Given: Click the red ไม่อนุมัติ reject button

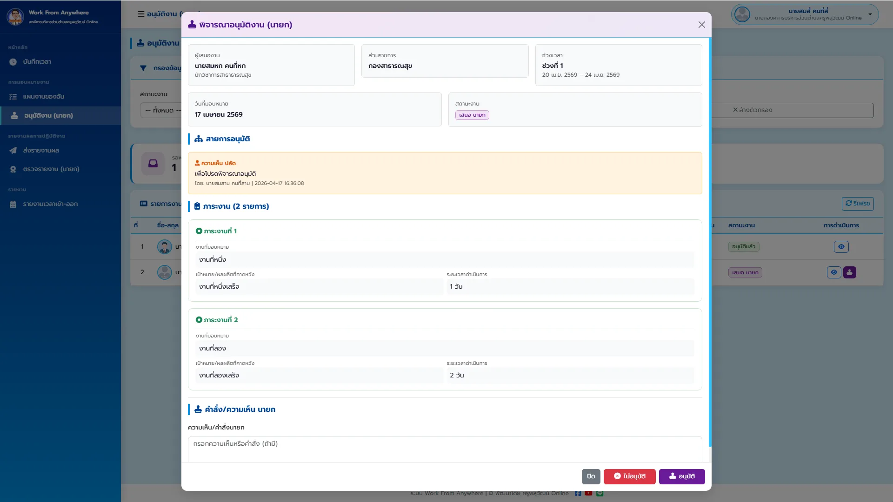Looking at the screenshot, I should (x=630, y=476).
